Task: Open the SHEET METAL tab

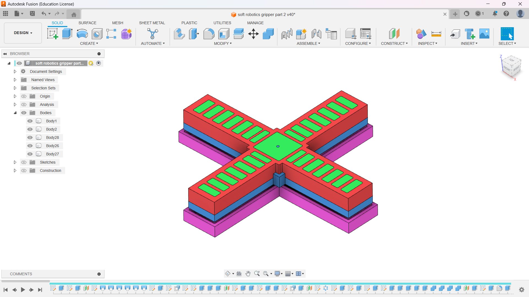Action: [152, 23]
